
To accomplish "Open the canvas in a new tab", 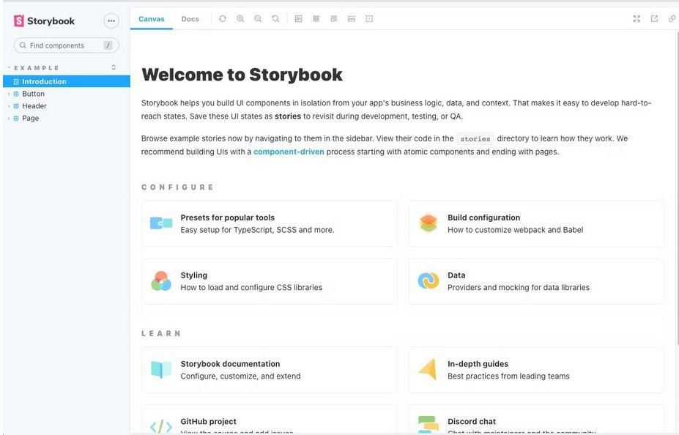I will click(x=653, y=18).
